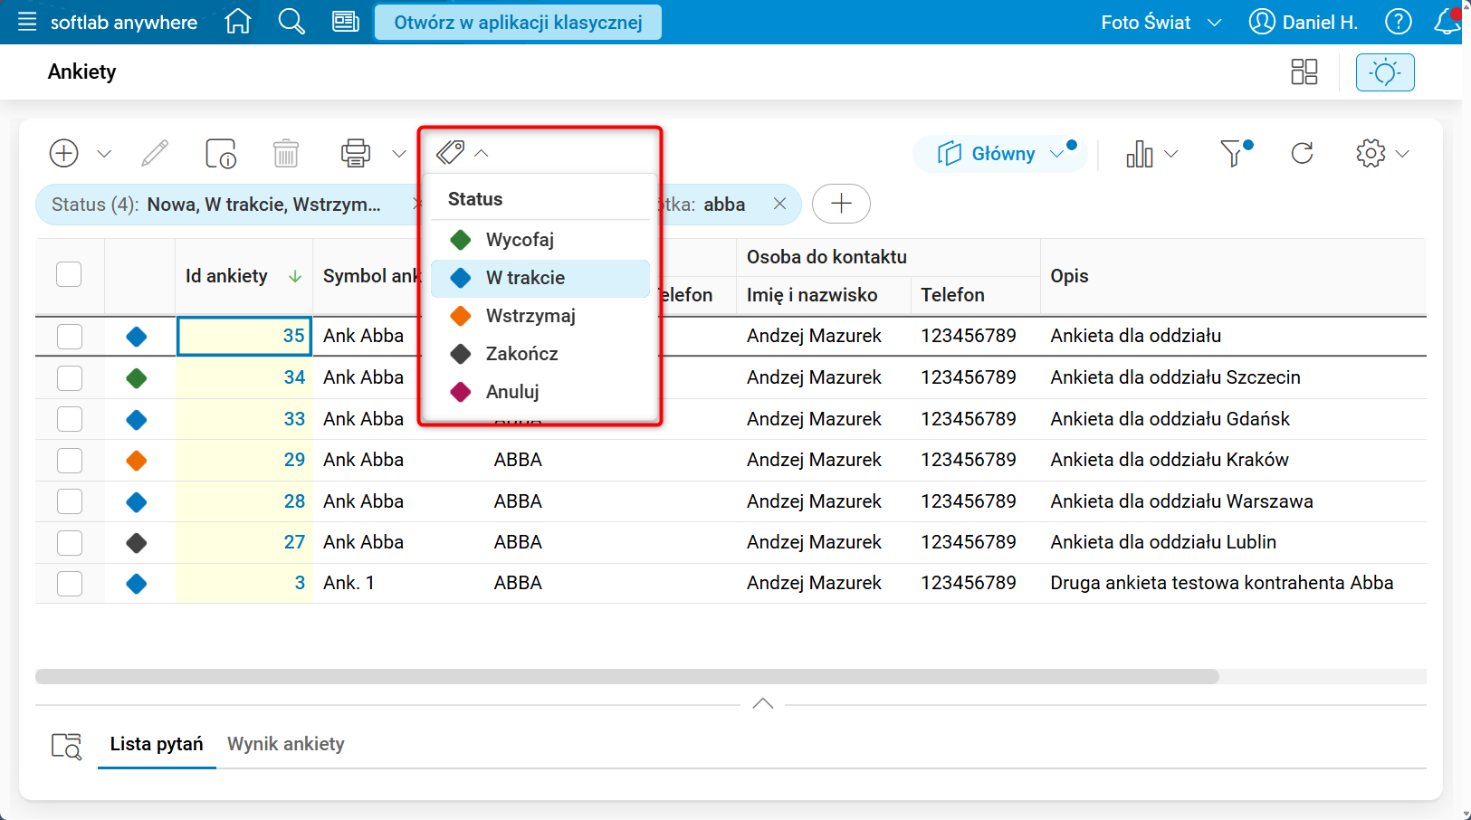The image size is (1471, 820).
Task: Add a new filter with plus button
Action: point(841,204)
